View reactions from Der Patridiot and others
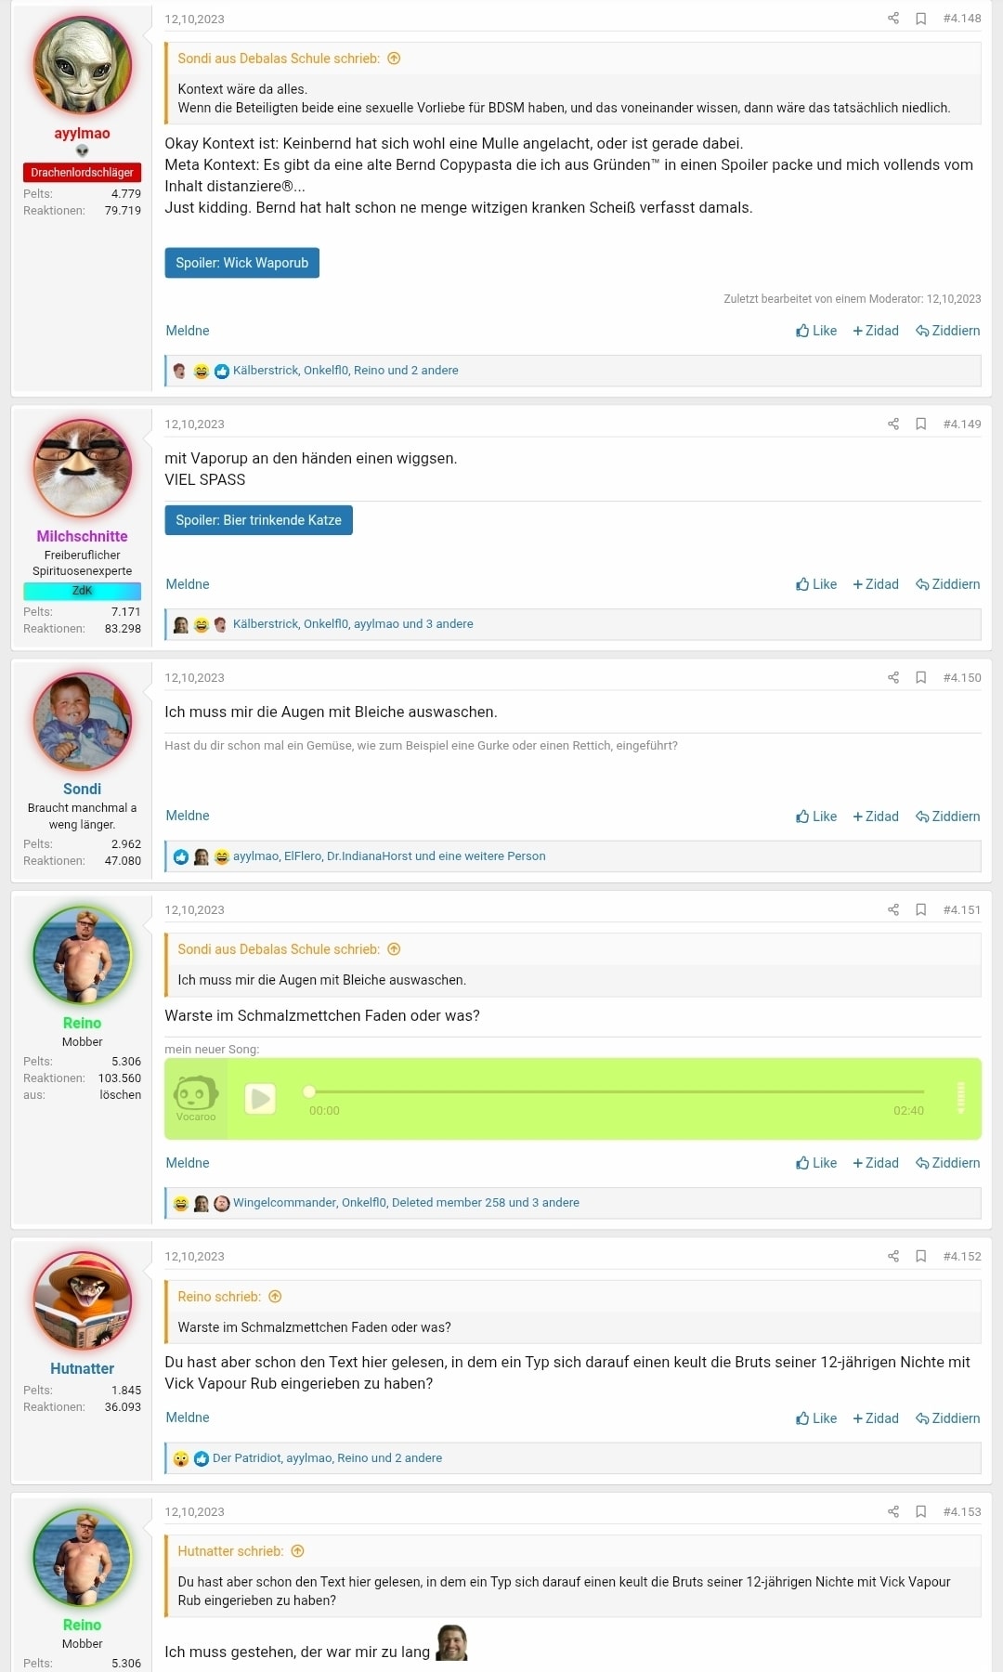This screenshot has width=1003, height=1672. point(327,1457)
